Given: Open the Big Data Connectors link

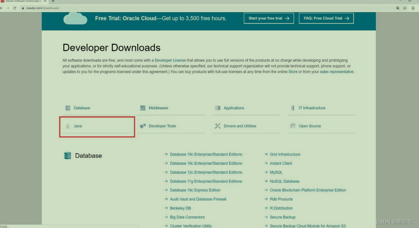Looking at the screenshot, I should [187, 217].
